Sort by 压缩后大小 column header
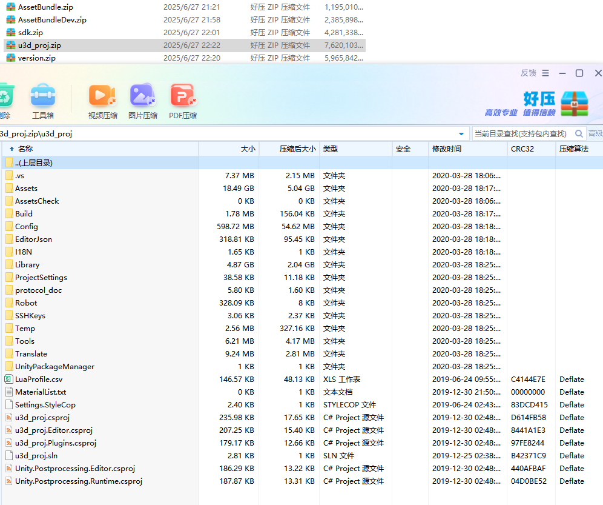This screenshot has width=603, height=505. (297, 149)
